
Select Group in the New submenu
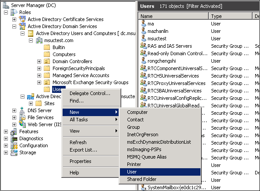160,127
